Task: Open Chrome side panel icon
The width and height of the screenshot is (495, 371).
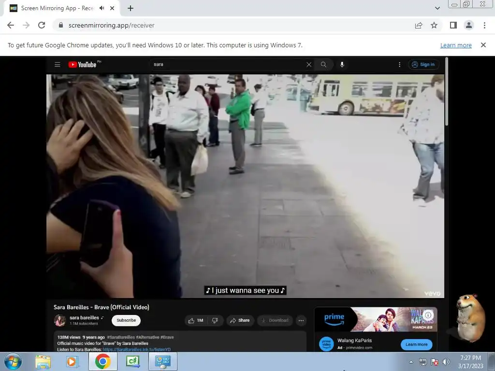Action: click(x=453, y=25)
